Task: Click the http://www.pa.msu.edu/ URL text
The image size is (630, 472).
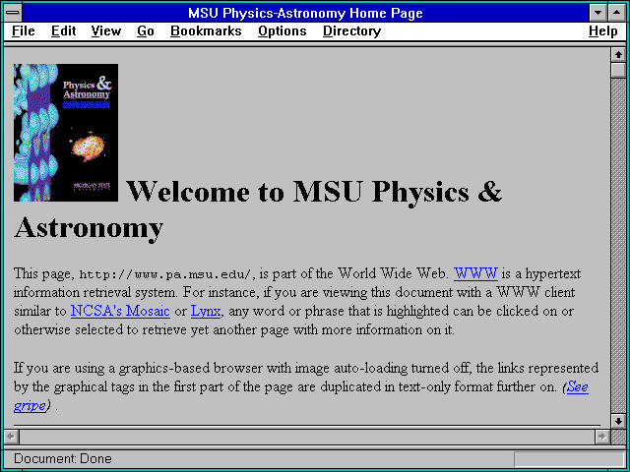Action: [166, 274]
